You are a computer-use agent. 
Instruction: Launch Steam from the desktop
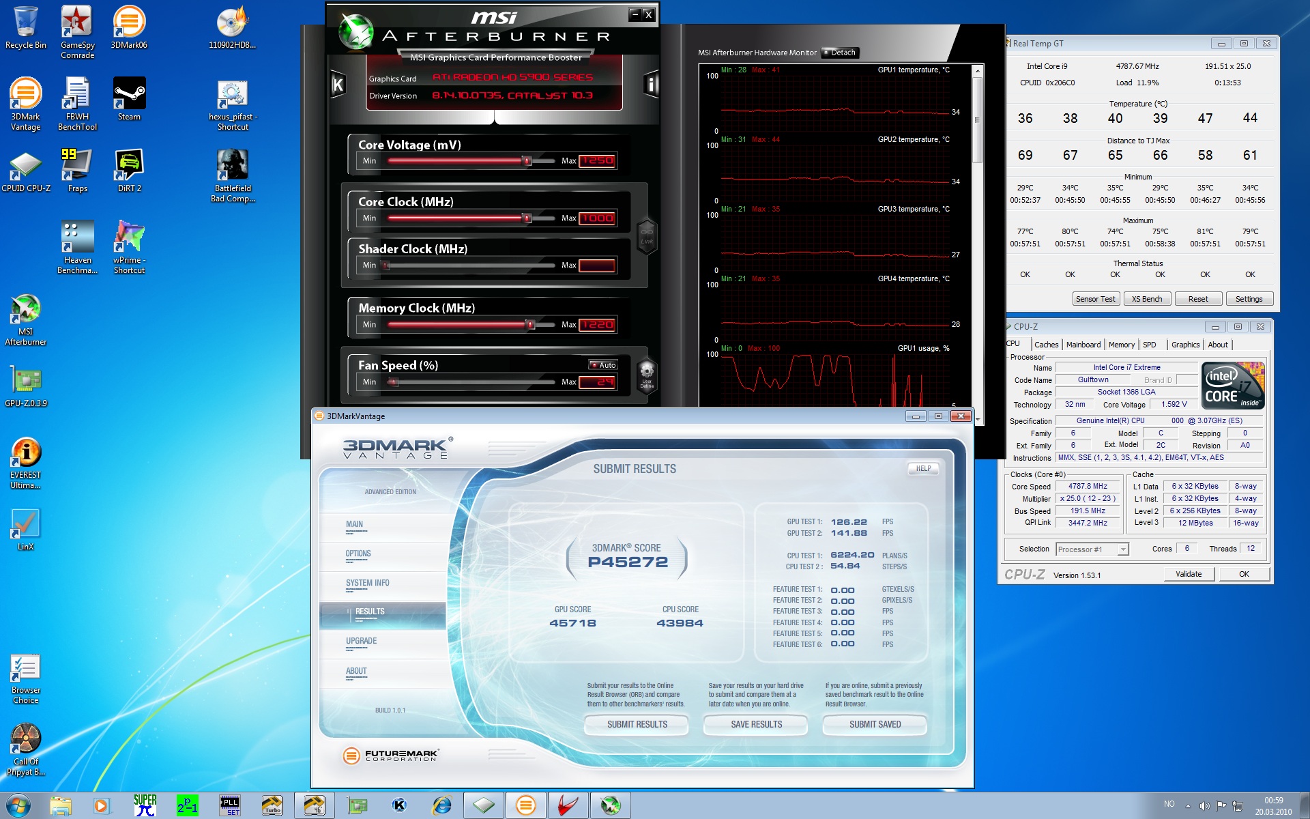pos(129,99)
